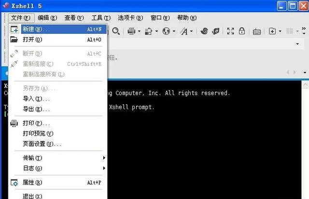
Task: Open the View (查看) menu
Action: 74,18
